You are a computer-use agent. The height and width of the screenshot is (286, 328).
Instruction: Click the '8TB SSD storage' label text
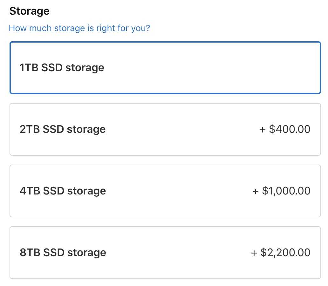[63, 253]
